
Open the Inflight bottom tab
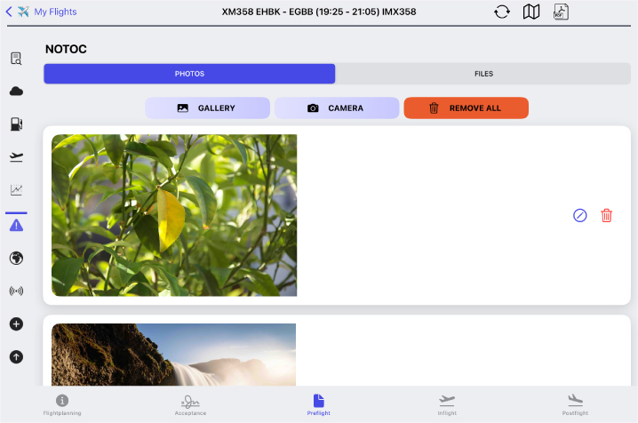click(x=447, y=405)
